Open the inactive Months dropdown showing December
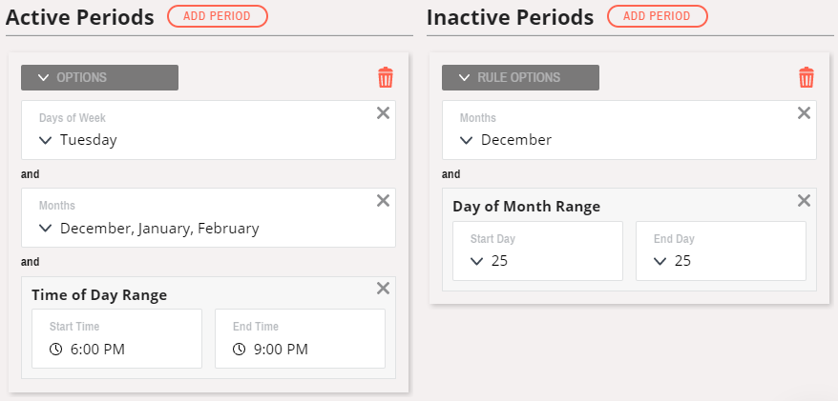Screen dimensions: 838x401 click(629, 130)
